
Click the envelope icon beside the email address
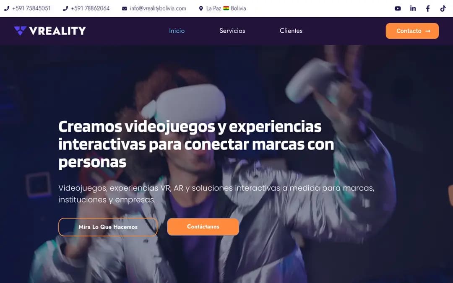125,8
